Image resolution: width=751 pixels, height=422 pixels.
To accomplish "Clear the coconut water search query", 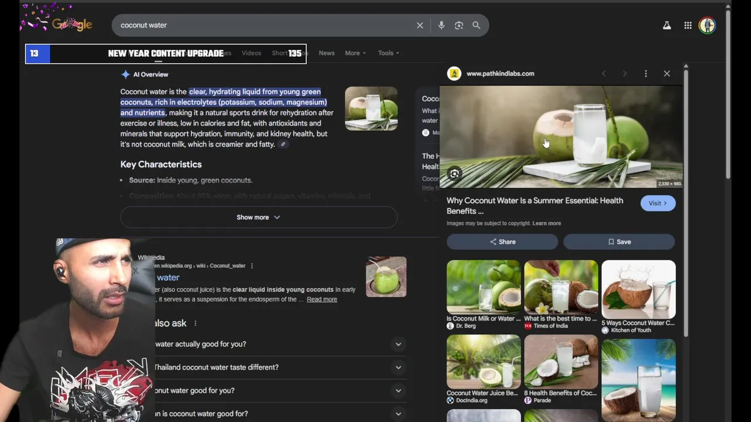I will pyautogui.click(x=420, y=25).
